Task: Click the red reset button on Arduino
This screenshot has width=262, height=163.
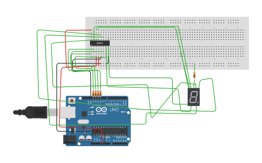Action: click(72, 100)
